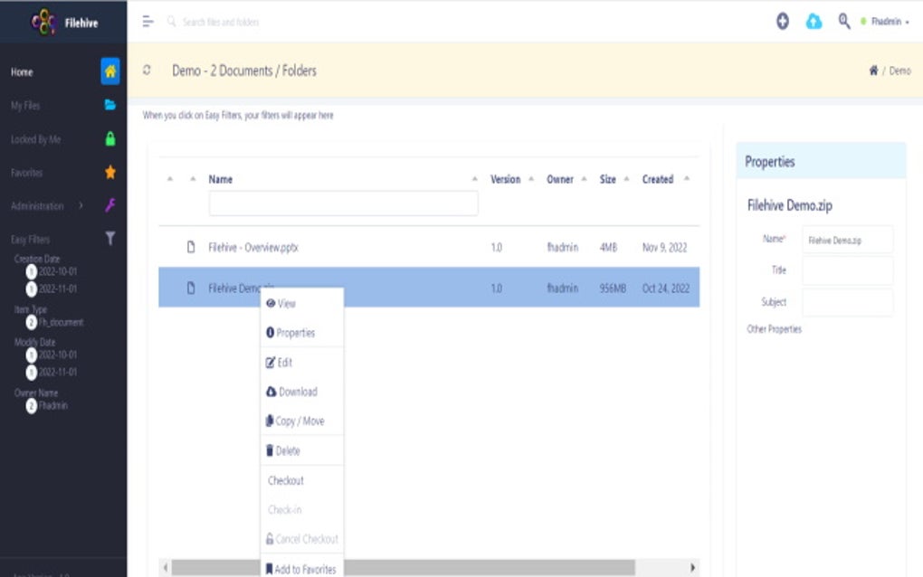Open the Filehive home icon in sidebar
Screen dimensions: 923x577
pyautogui.click(x=109, y=71)
